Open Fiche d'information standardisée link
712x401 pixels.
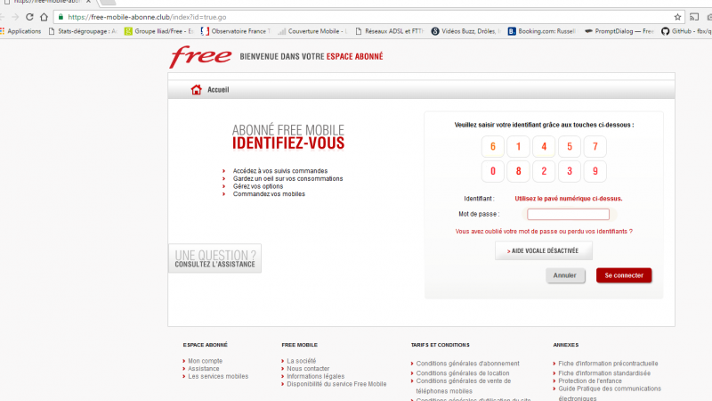tap(604, 372)
